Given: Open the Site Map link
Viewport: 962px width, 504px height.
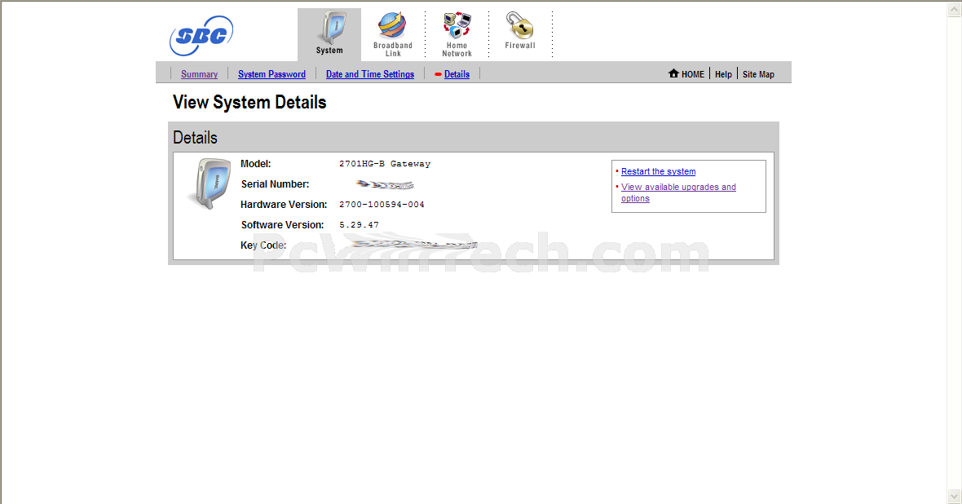Looking at the screenshot, I should tap(758, 74).
